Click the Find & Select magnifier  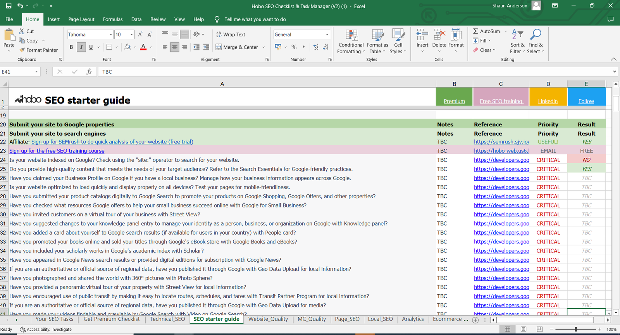click(536, 35)
